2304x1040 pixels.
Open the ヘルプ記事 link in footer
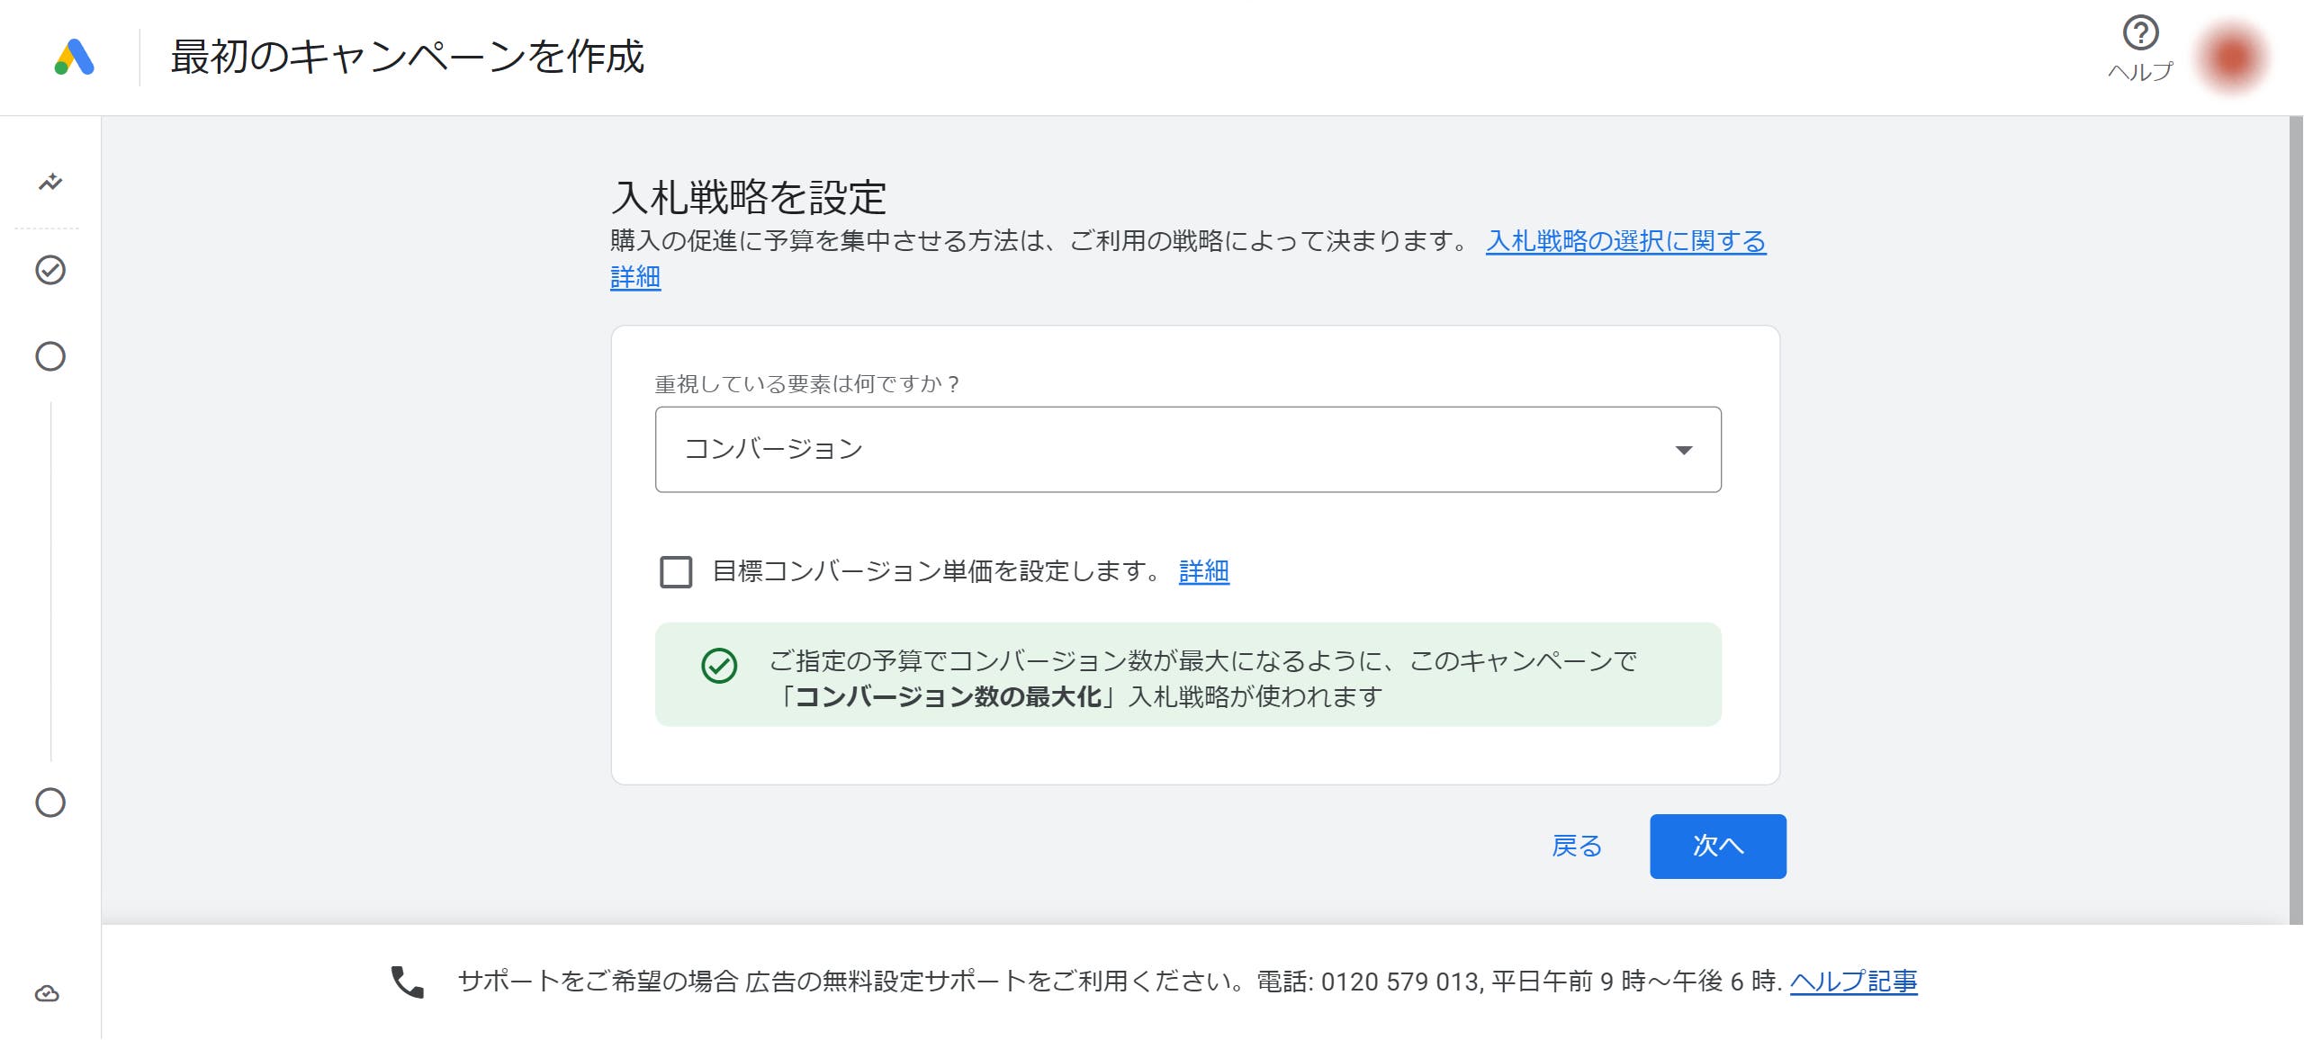[1854, 982]
